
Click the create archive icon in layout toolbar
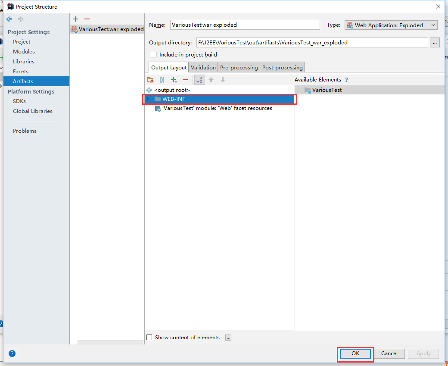point(162,80)
